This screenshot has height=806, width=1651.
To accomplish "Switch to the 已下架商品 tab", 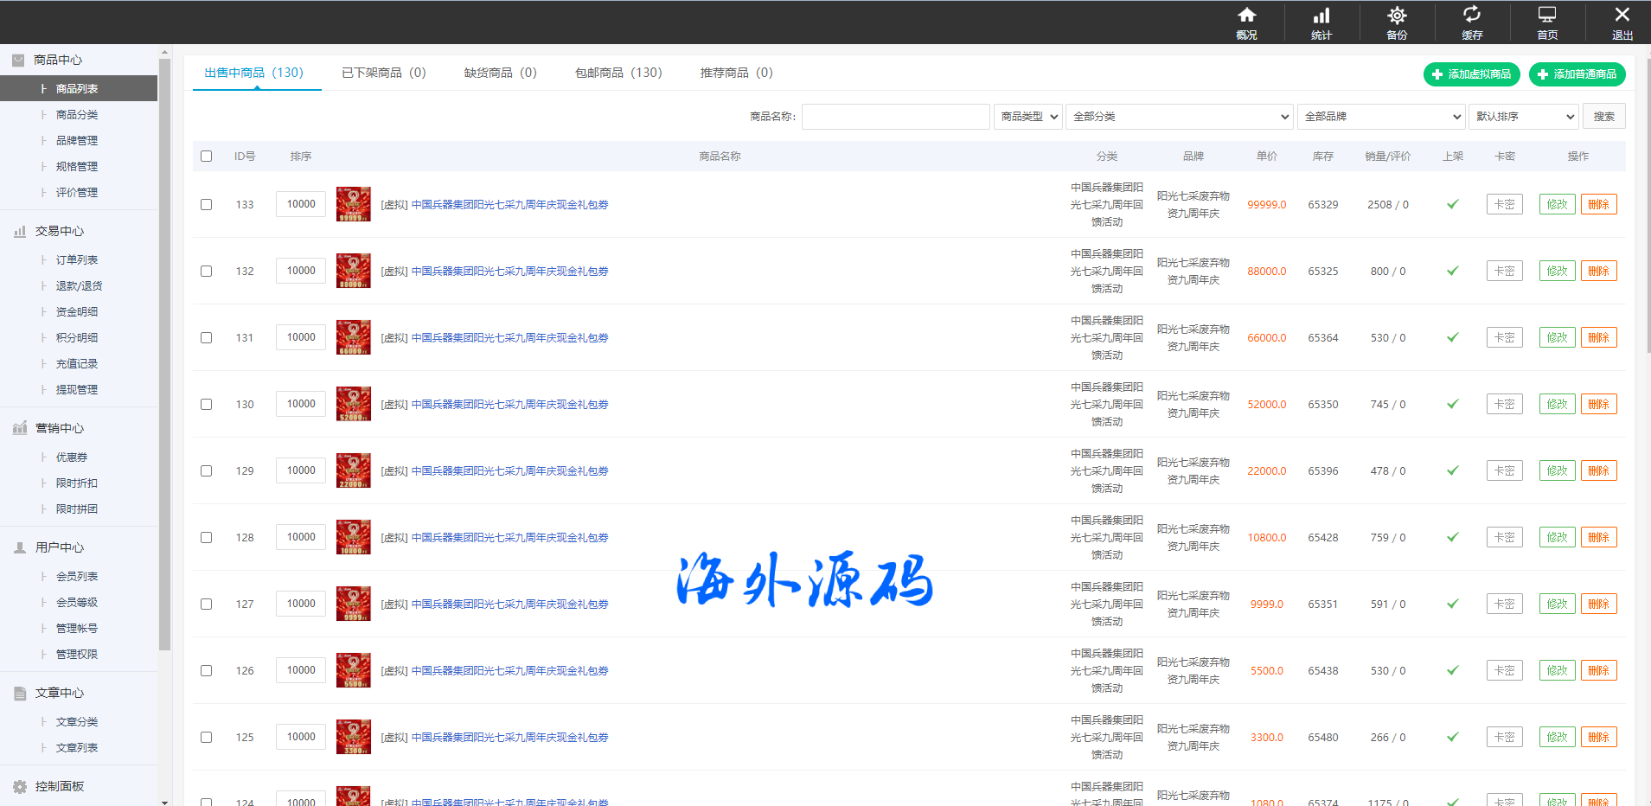I will pos(383,73).
